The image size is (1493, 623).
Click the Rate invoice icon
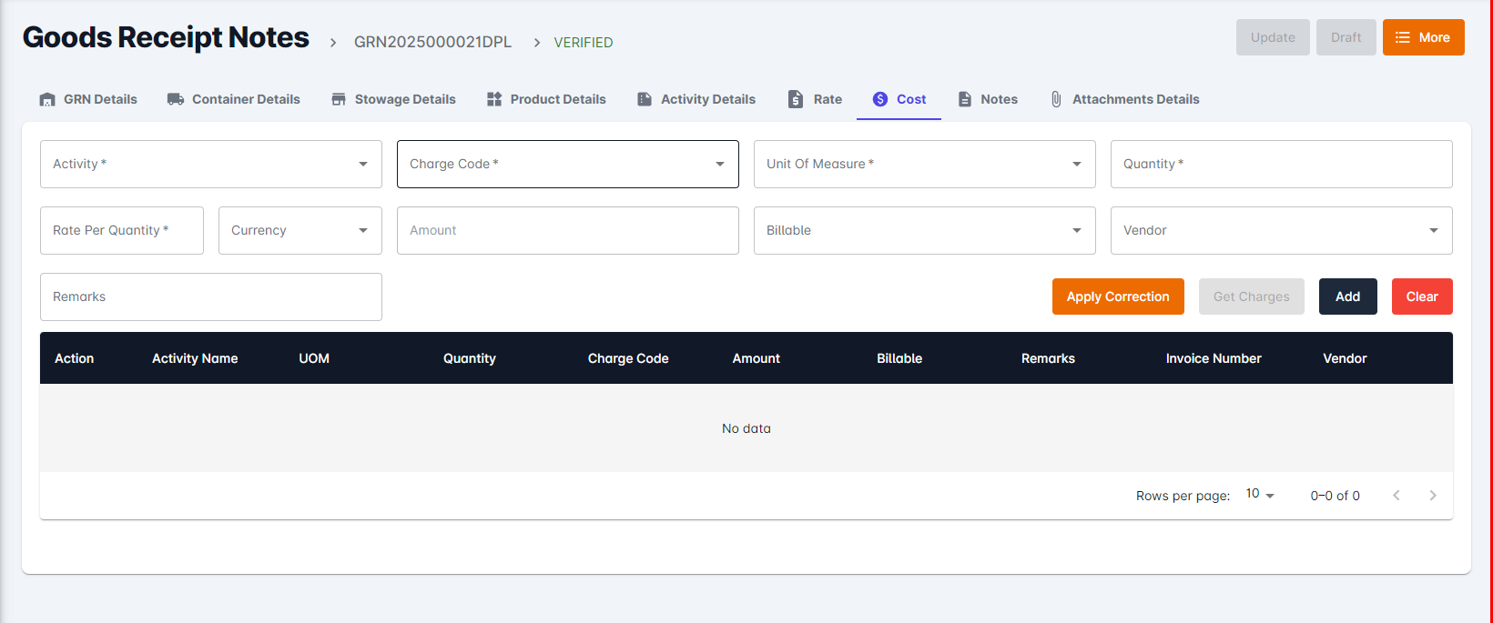point(796,99)
